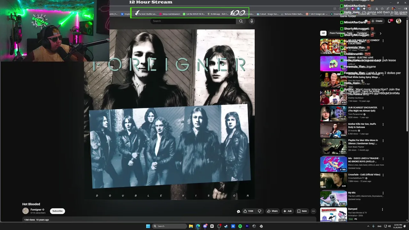Viewport: 409px width, 230px height.
Task: Click the page scrollbar on the right edge
Action: (407, 118)
